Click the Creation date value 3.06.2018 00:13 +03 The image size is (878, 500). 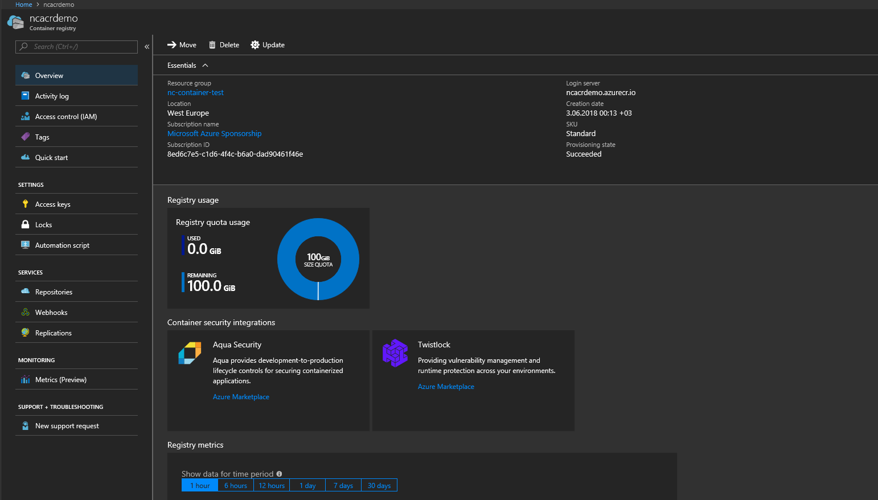click(599, 113)
